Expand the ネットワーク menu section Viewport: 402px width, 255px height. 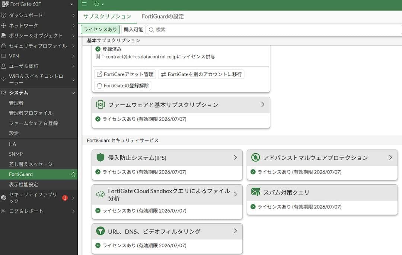(x=39, y=25)
